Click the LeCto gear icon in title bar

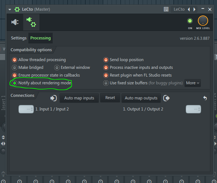[x=17, y=10]
